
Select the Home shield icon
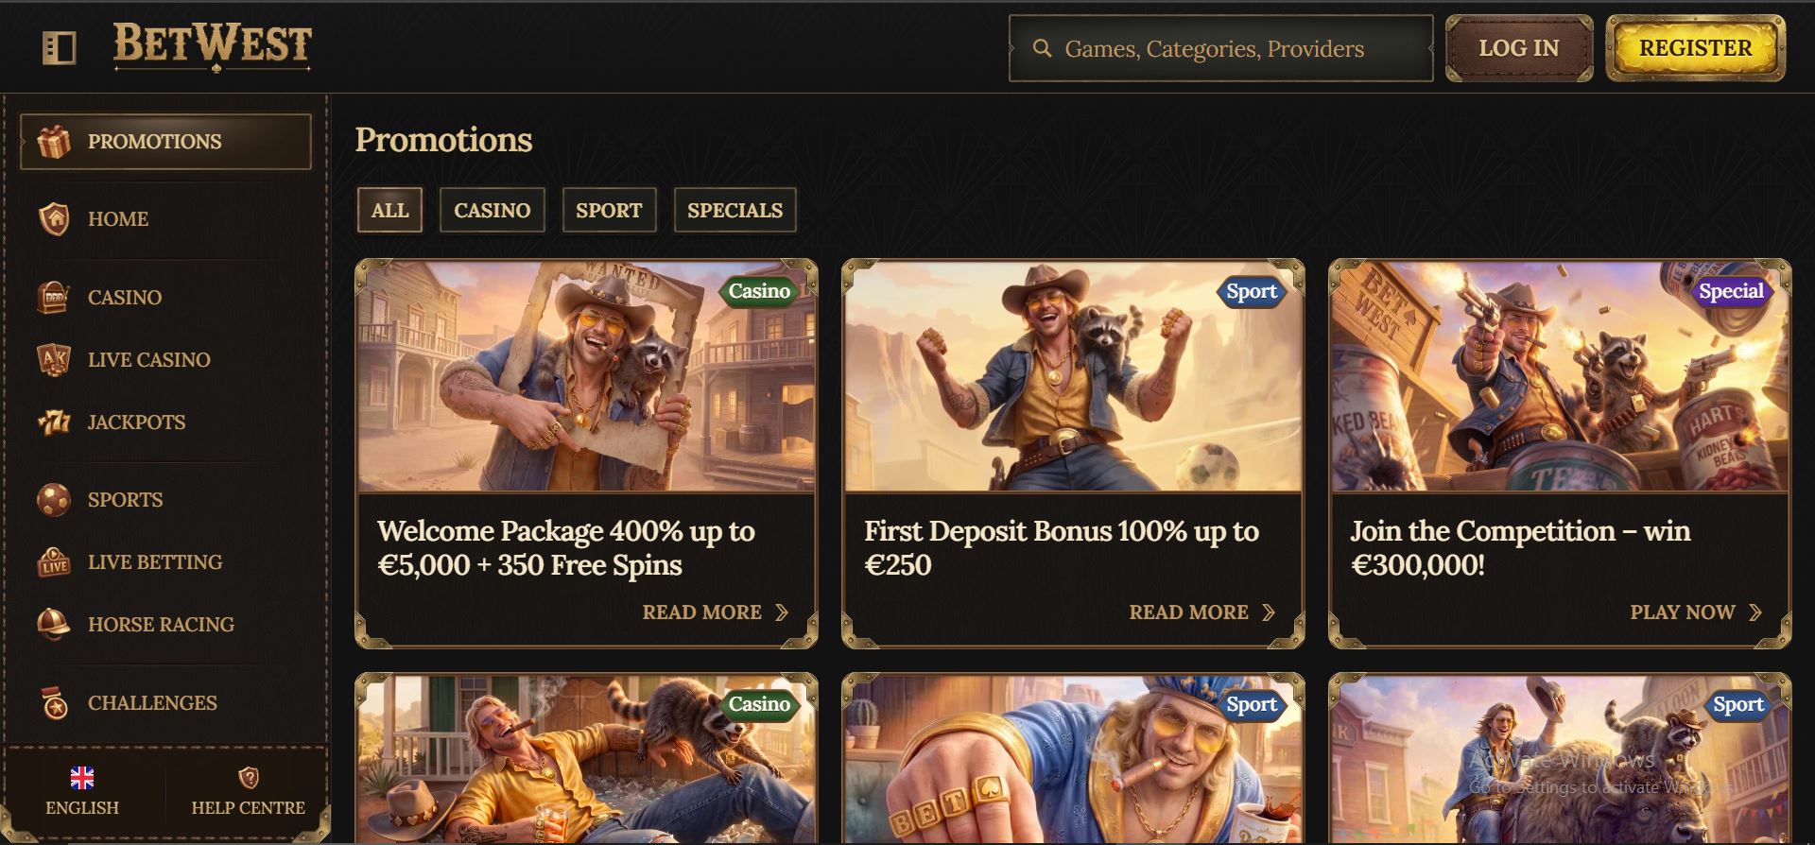point(54,219)
